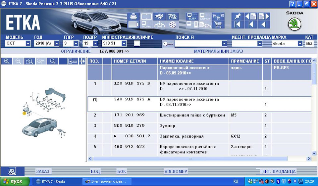Image resolution: width=318 pixels, height=186 pixels.
Task: Open the single shopping cart icon
Action: click(218, 24)
